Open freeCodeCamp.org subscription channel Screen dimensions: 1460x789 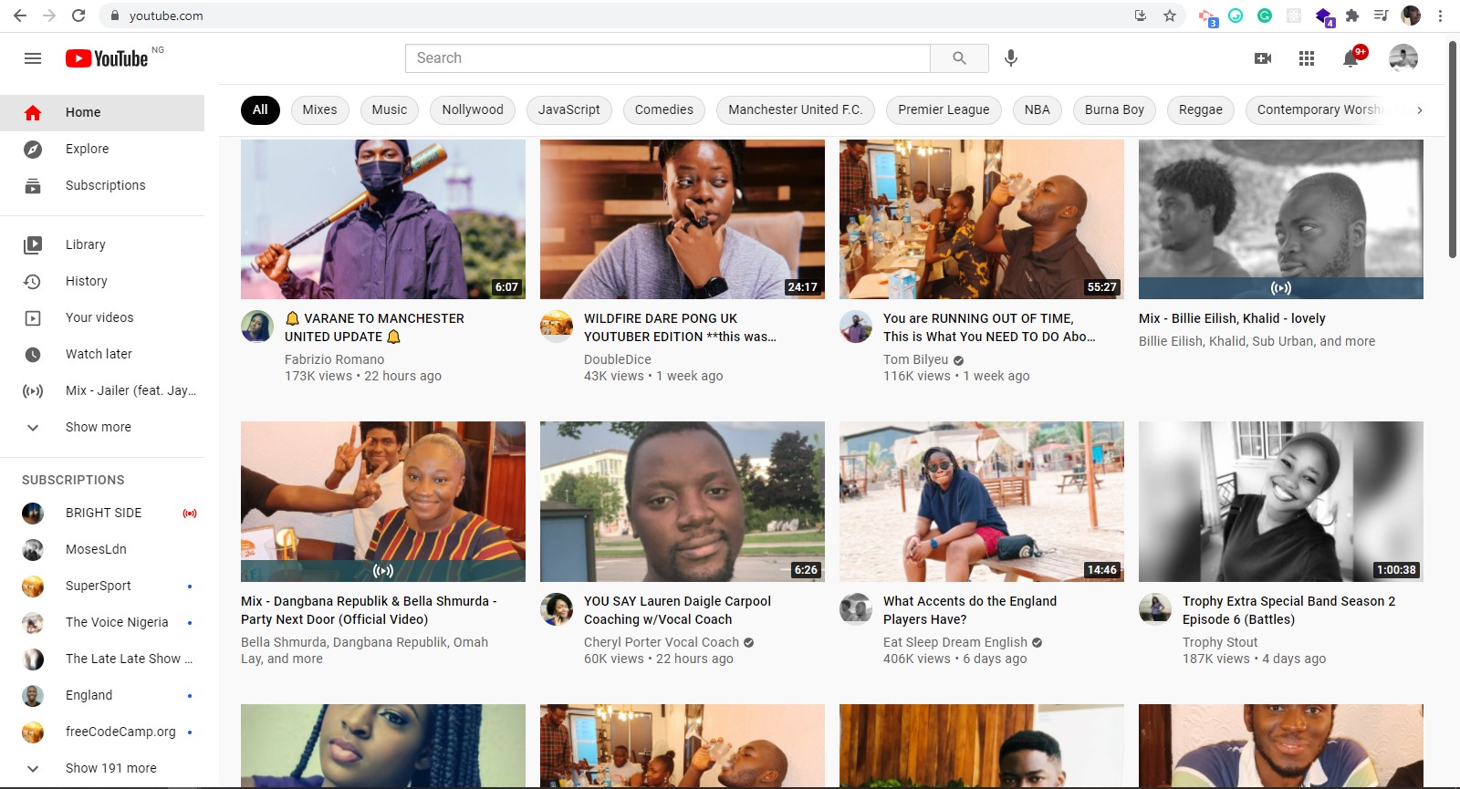tap(102, 732)
